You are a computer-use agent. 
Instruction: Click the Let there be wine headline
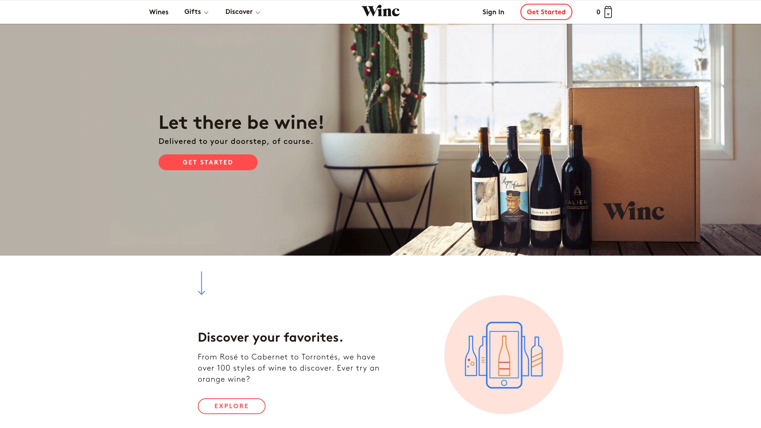coord(241,122)
